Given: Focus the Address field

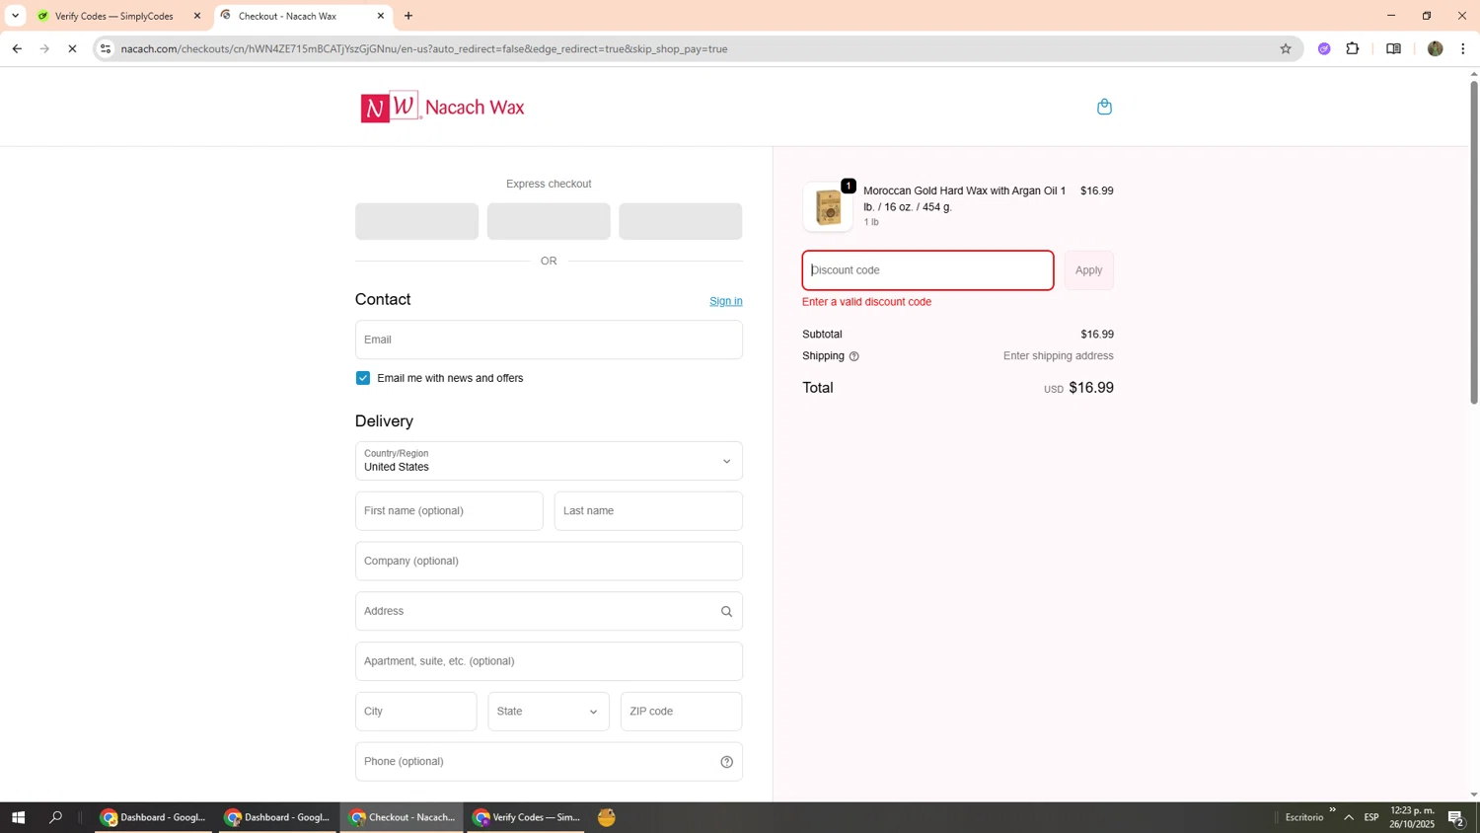Looking at the screenshot, I should coord(549,612).
